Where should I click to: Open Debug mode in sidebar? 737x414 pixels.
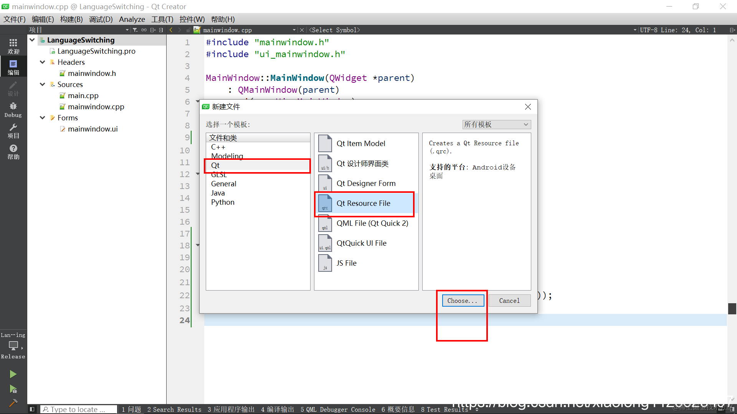tap(13, 110)
